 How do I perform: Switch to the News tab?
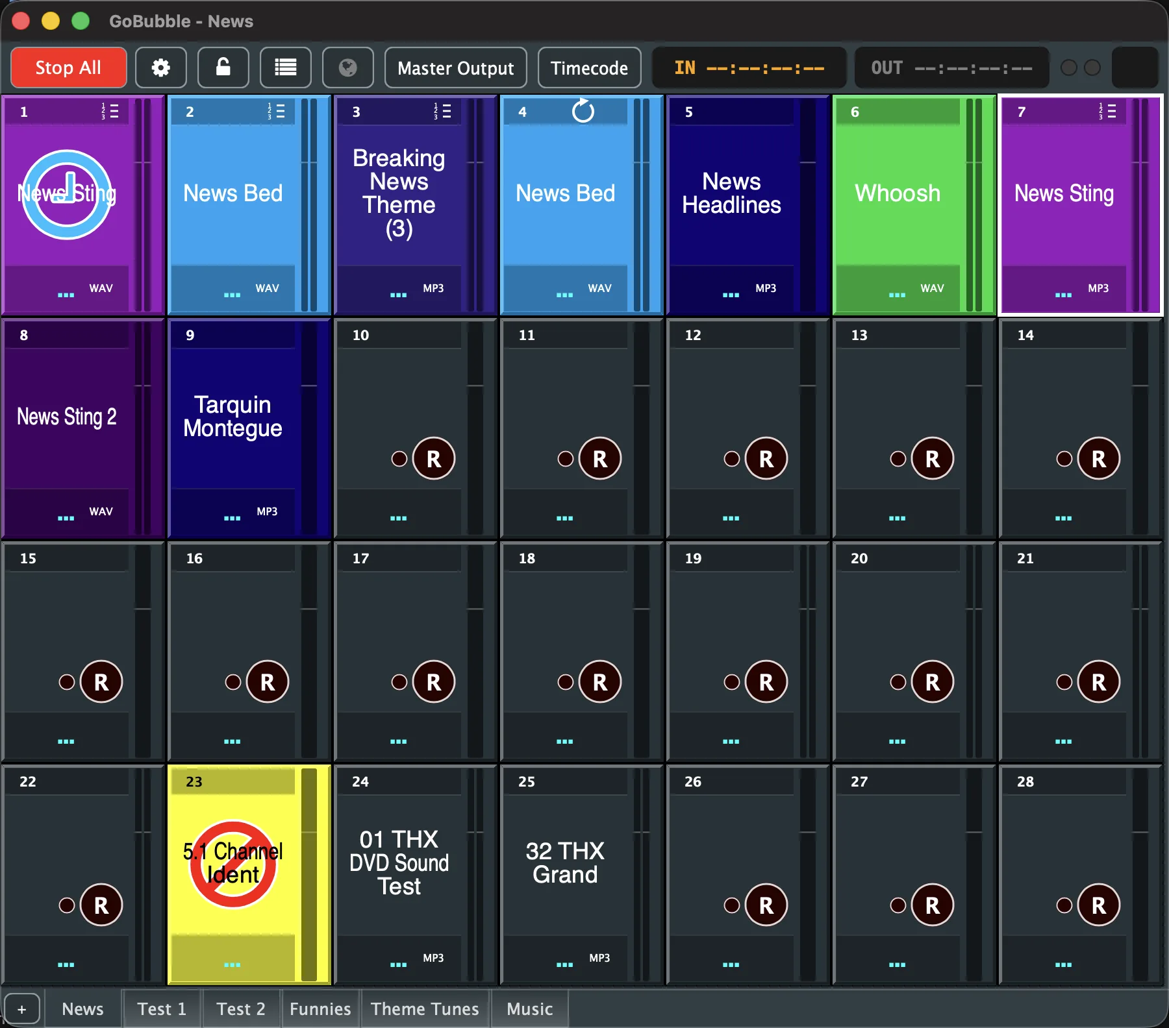[x=82, y=1009]
